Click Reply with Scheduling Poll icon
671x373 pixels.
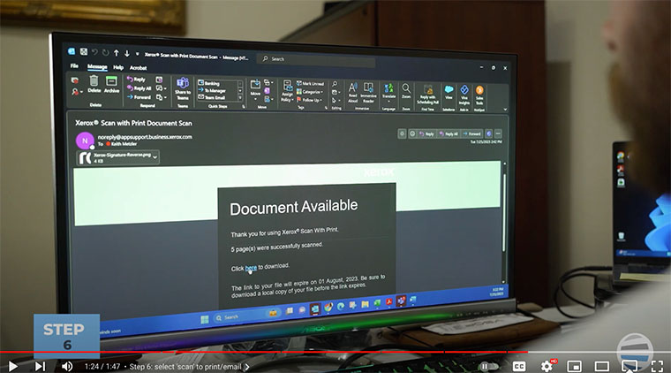tap(428, 89)
